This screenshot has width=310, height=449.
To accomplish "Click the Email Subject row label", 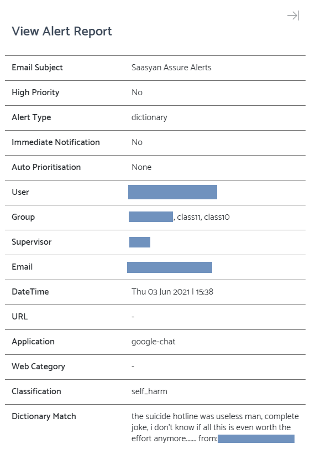I will tap(37, 68).
